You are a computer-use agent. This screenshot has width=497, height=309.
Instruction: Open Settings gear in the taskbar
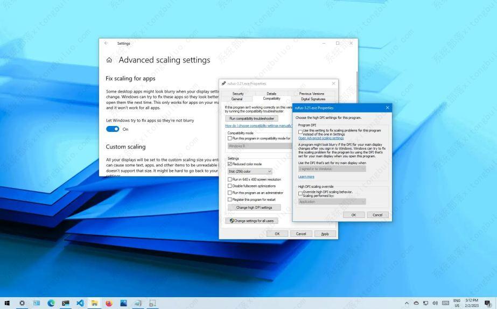(22, 303)
